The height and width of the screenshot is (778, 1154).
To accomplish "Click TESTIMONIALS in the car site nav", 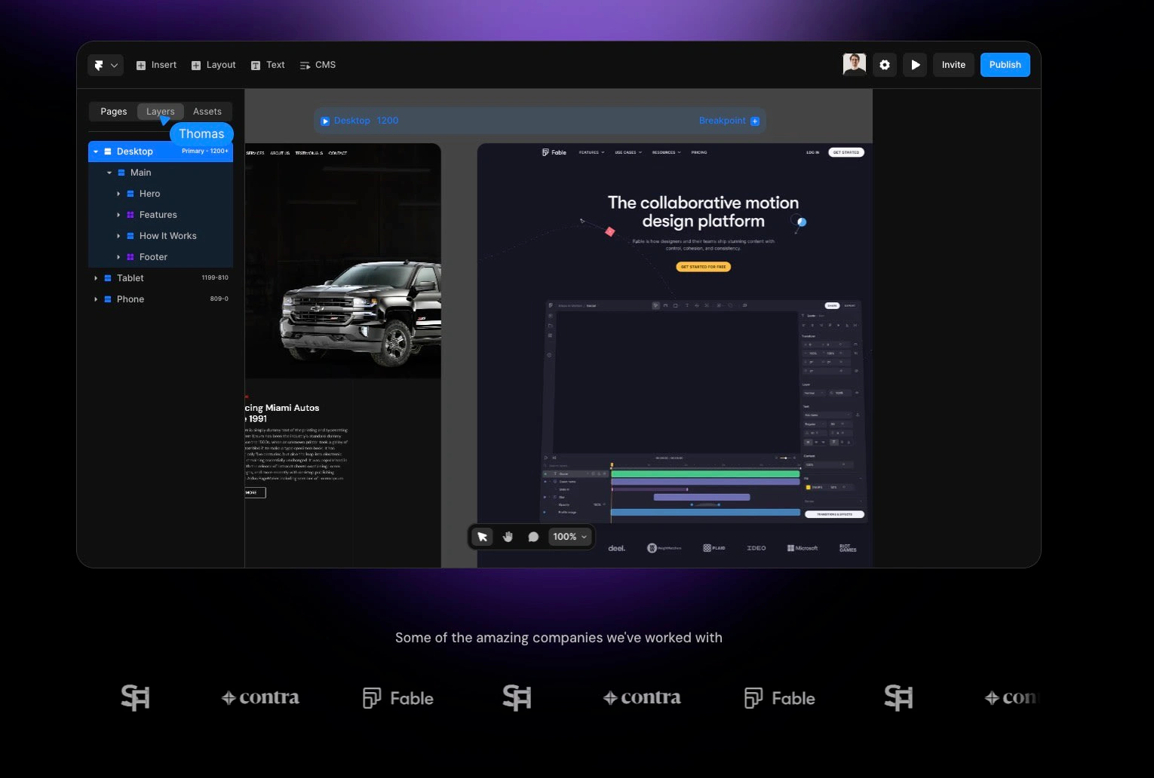I will [x=309, y=153].
